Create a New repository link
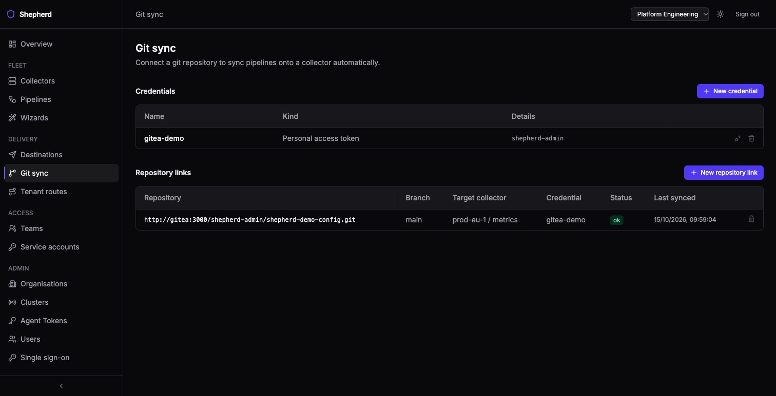Image resolution: width=776 pixels, height=396 pixels. click(x=724, y=173)
